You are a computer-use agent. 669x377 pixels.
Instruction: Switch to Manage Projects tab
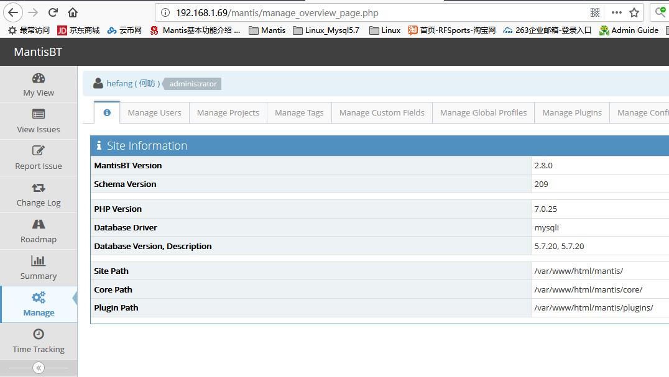pyautogui.click(x=228, y=112)
